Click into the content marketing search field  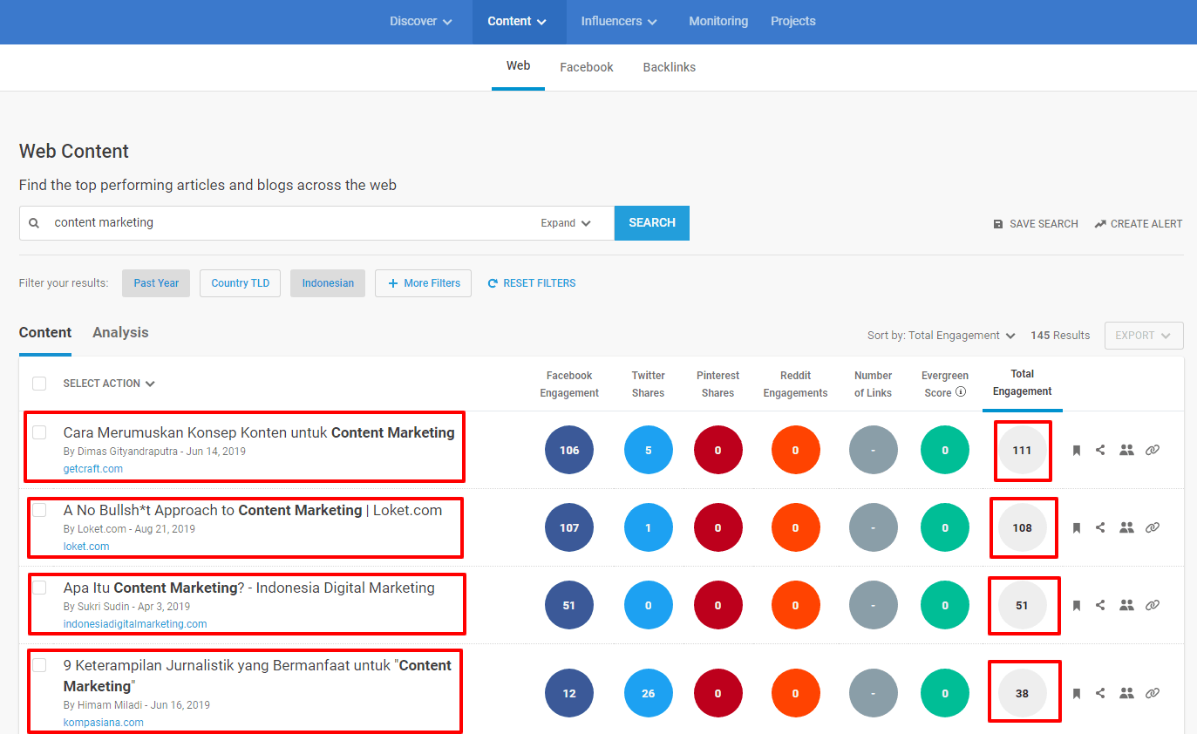(x=288, y=223)
